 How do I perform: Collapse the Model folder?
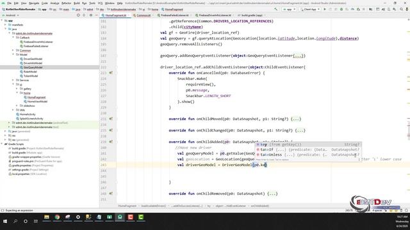tap(13, 54)
